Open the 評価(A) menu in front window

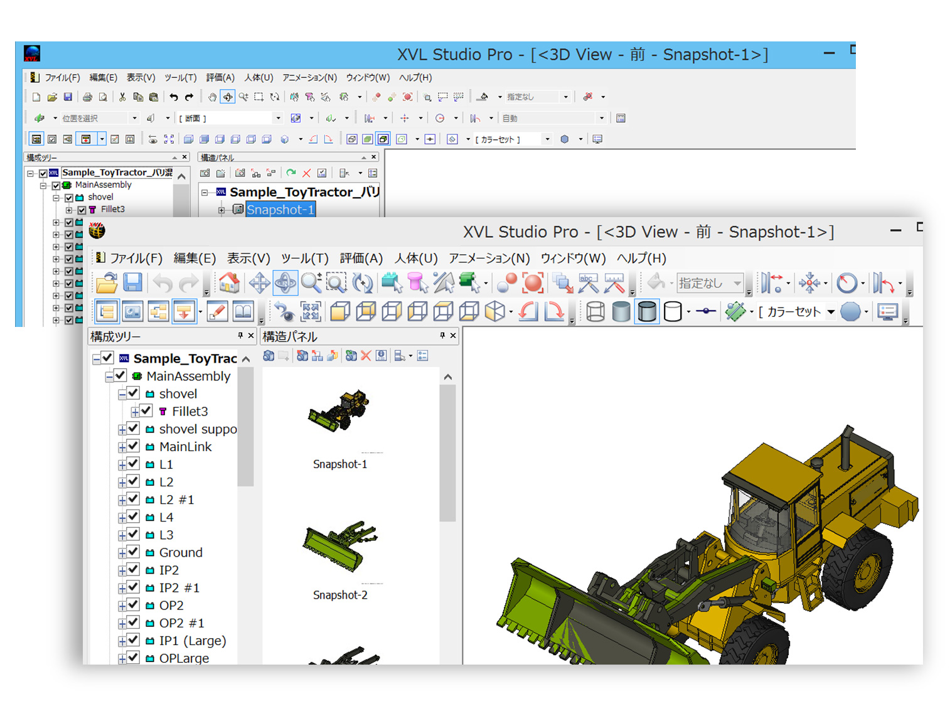361,258
